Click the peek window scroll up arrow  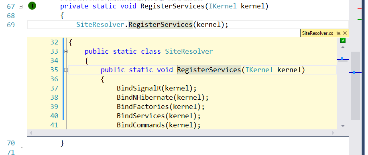pos(343,47)
